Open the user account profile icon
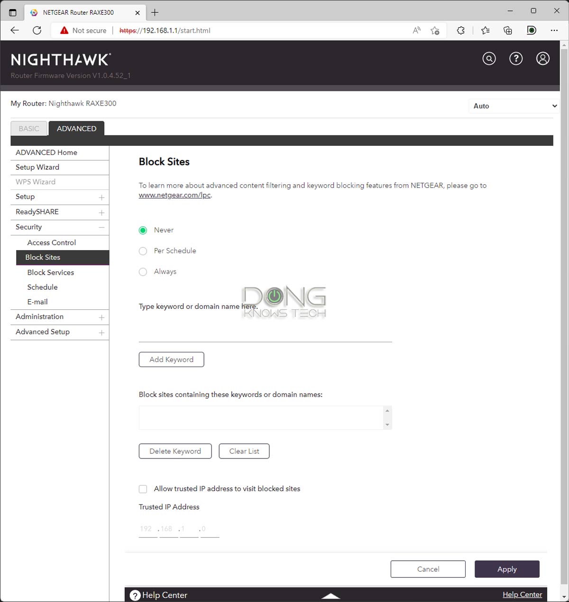The height and width of the screenshot is (602, 569). click(x=543, y=58)
